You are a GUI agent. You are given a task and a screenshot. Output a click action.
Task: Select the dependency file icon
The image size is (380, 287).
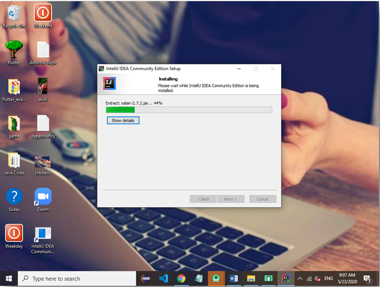coord(43,126)
